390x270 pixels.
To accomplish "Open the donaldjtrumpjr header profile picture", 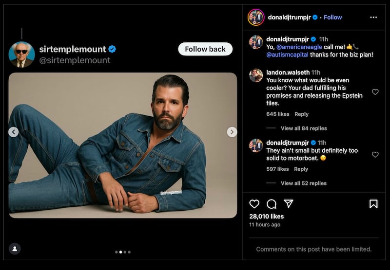I will 256,17.
